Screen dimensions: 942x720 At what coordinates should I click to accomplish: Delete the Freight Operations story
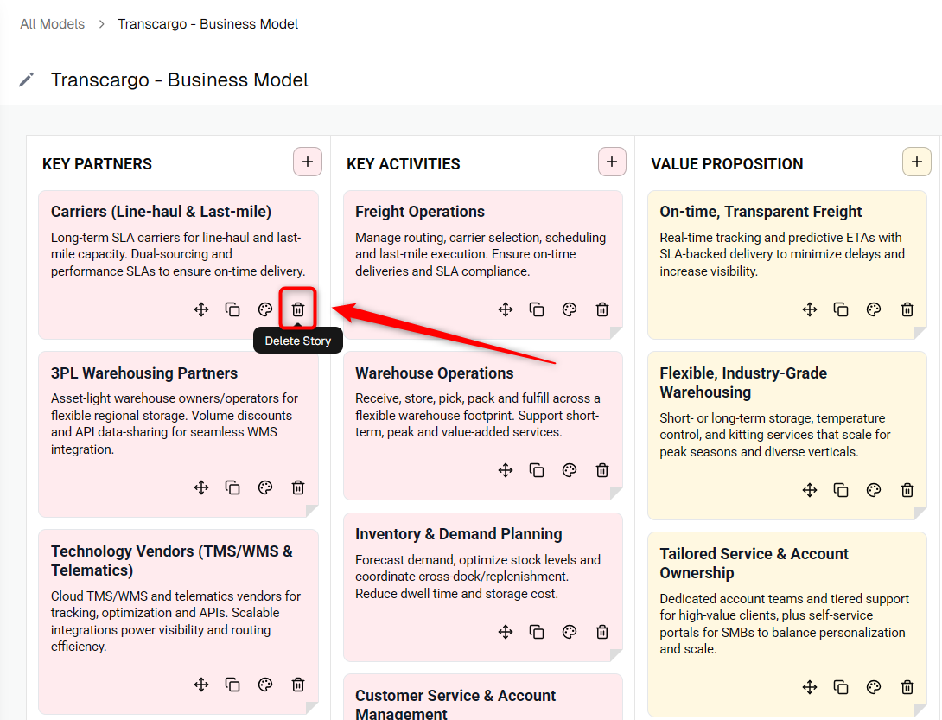click(x=602, y=309)
